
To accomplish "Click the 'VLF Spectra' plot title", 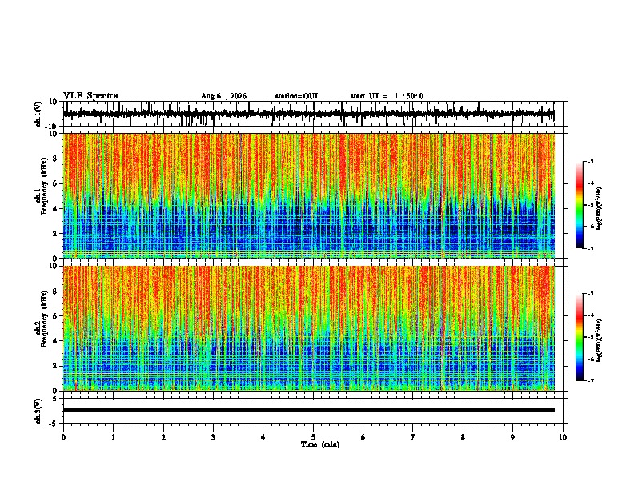I will click(x=90, y=96).
